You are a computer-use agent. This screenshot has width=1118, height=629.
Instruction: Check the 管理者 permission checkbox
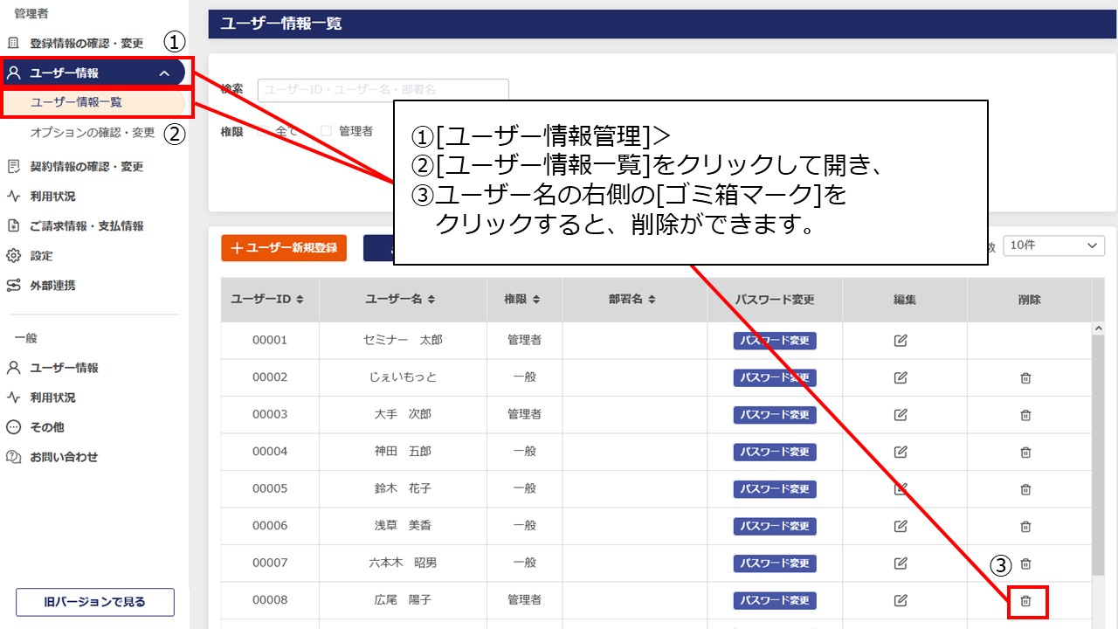pos(327,131)
